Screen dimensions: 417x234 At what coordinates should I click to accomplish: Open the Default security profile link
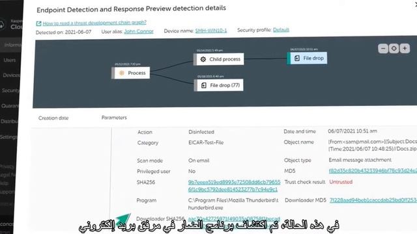click(x=281, y=30)
